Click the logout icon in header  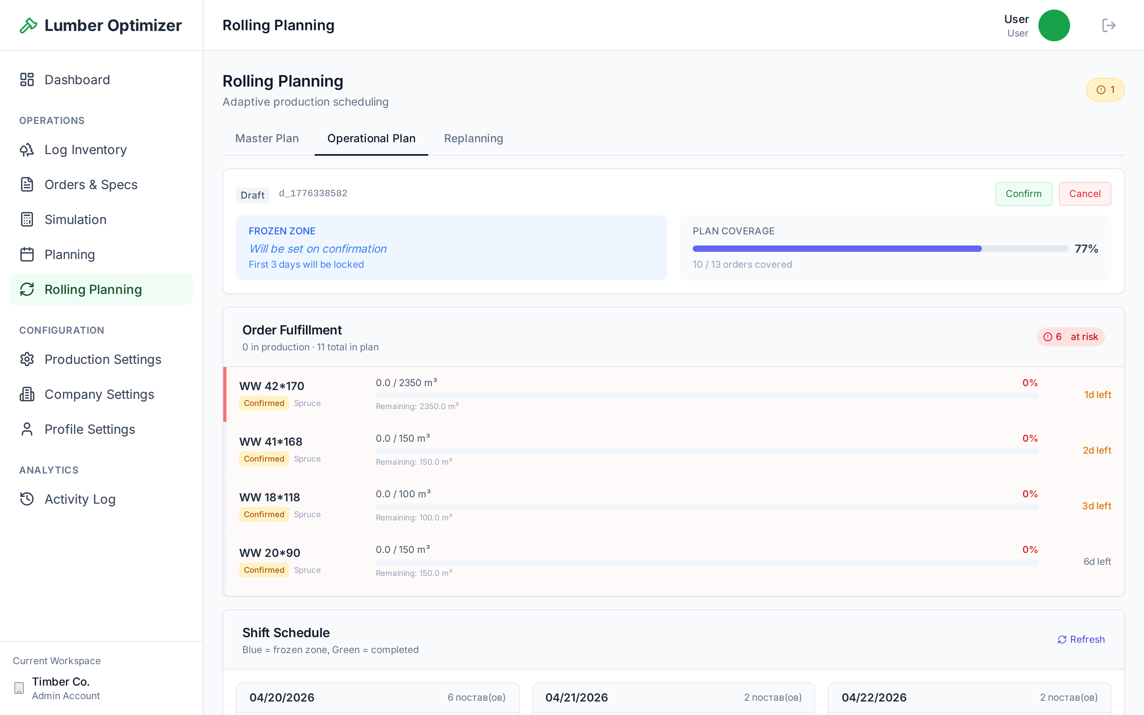1109,25
